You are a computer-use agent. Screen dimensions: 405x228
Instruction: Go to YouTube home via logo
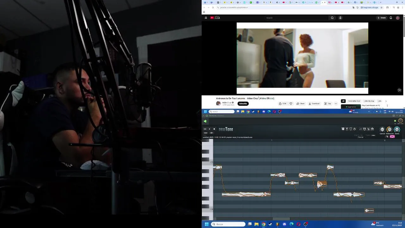215,18
